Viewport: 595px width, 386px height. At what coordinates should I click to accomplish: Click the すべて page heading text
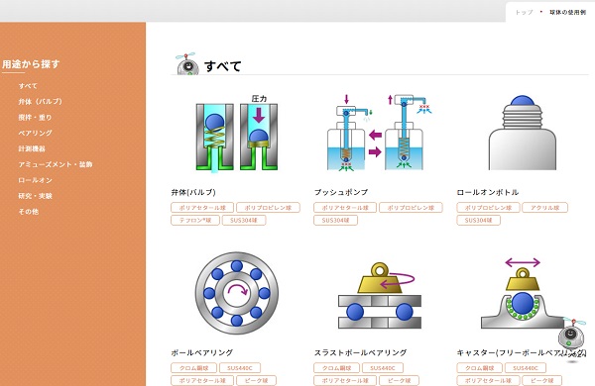click(223, 66)
